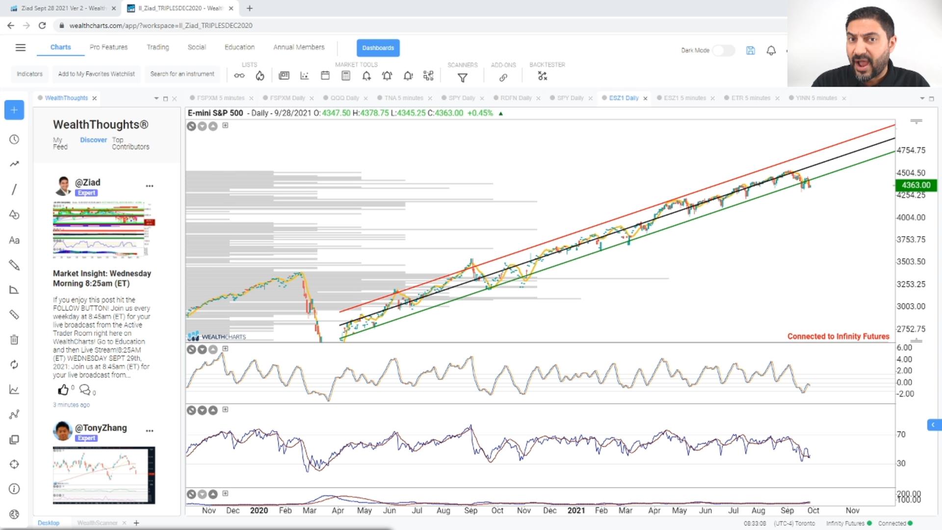Click the Search for an instrument field
Viewport: 942px width, 530px height.
tap(183, 74)
